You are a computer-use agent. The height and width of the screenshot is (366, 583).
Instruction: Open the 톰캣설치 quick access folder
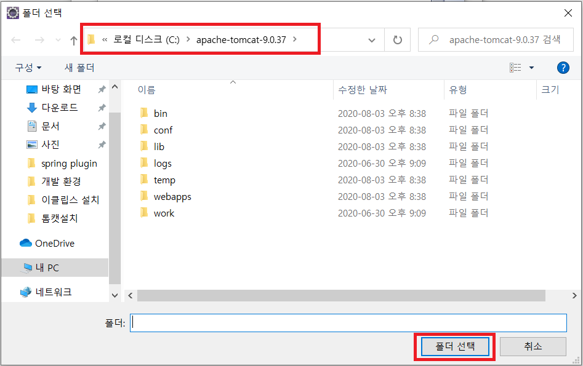pos(60,218)
